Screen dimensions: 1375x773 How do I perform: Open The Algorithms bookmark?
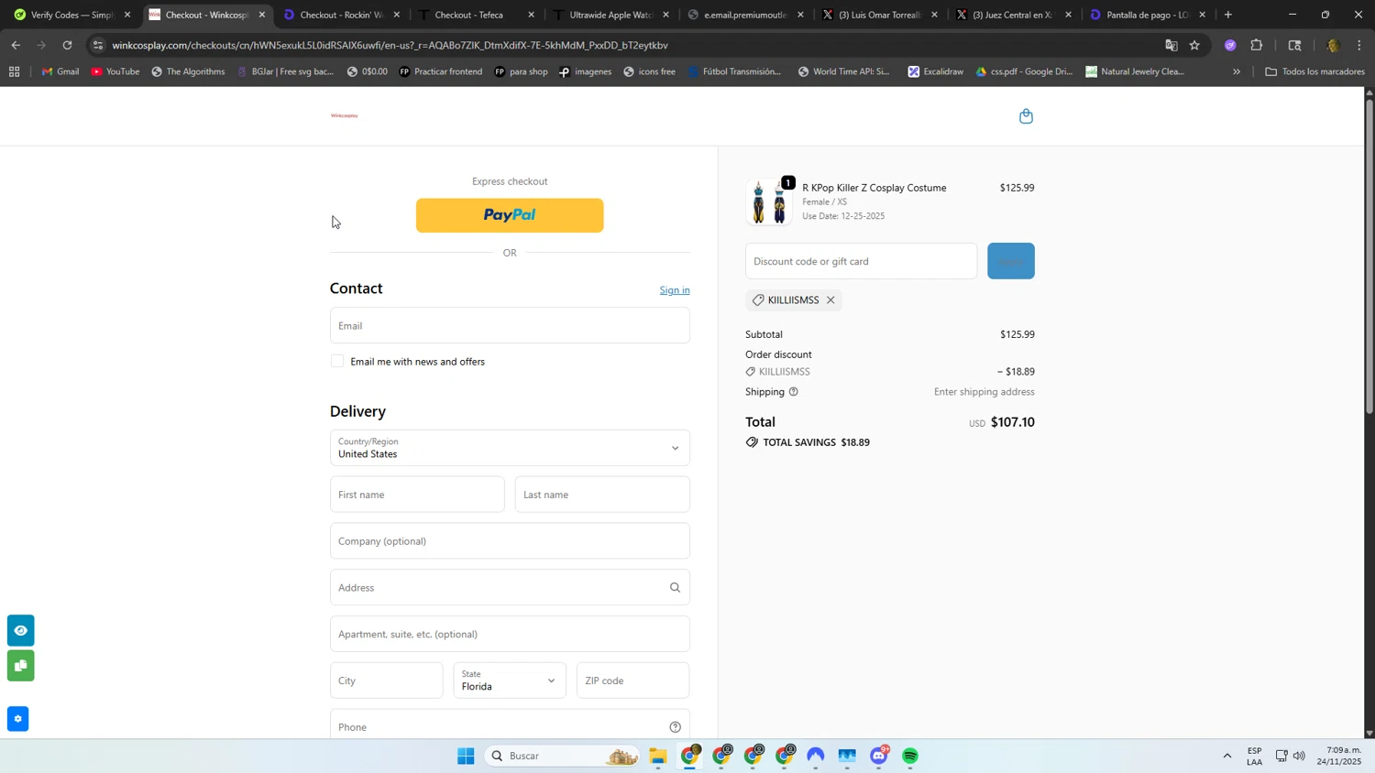click(x=188, y=71)
